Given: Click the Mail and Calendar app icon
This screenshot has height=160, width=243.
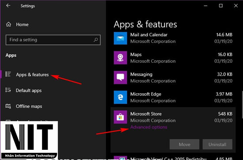Looking at the screenshot, I should (121, 38).
